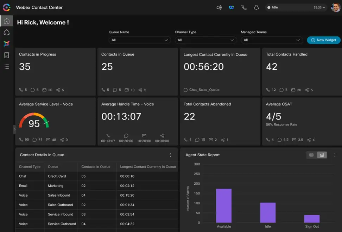Click Longest Contact Currently in Queue column header

148,166
